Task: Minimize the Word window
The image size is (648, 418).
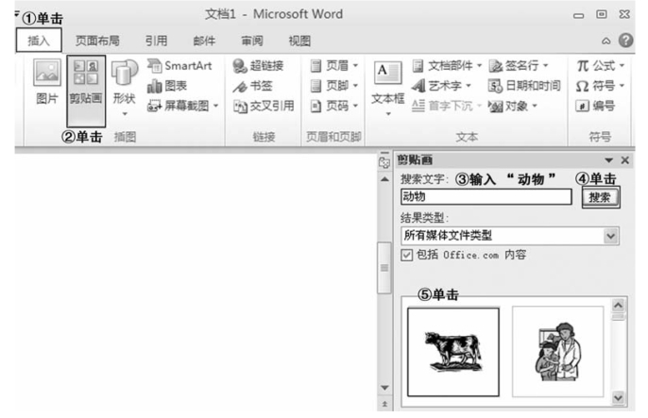Action: (x=578, y=16)
